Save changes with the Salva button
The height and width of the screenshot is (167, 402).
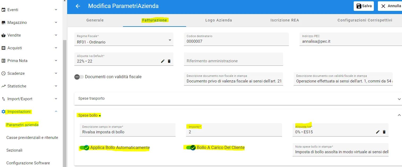point(364,6)
